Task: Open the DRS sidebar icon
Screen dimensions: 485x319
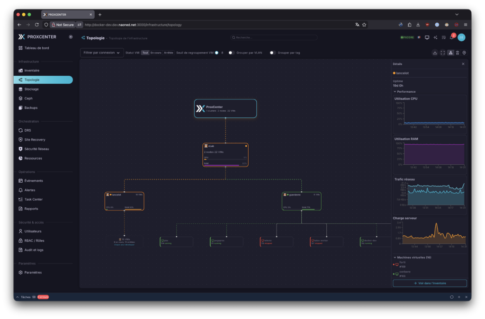Action: tap(20, 130)
